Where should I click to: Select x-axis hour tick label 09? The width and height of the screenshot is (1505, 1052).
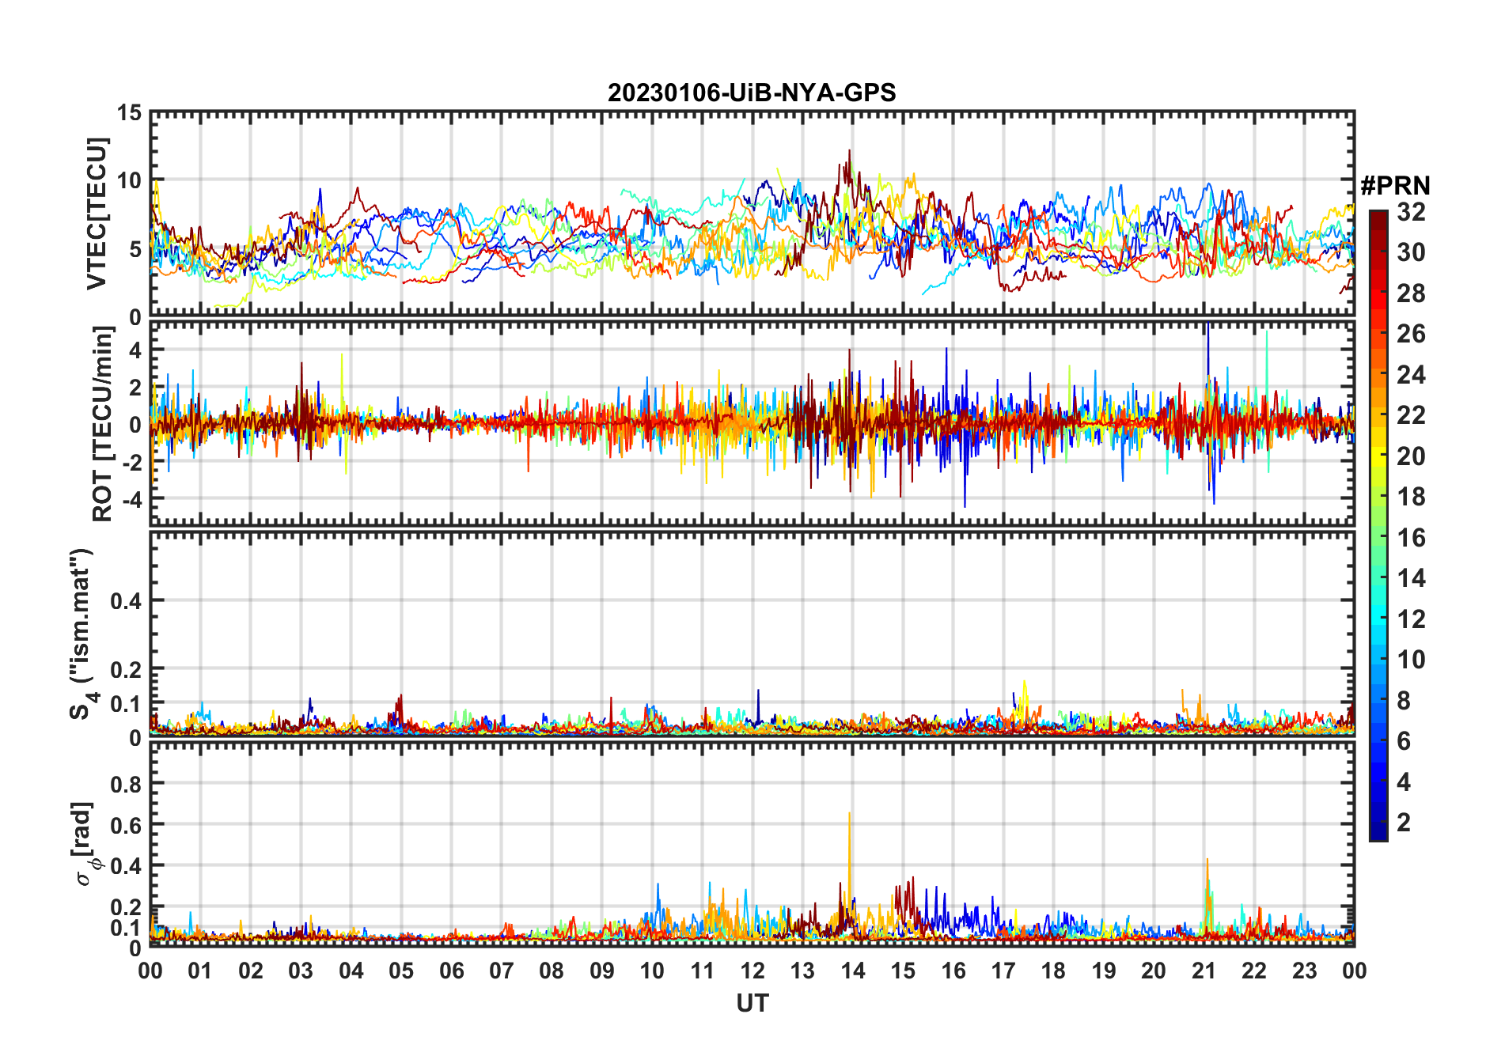pos(602,971)
